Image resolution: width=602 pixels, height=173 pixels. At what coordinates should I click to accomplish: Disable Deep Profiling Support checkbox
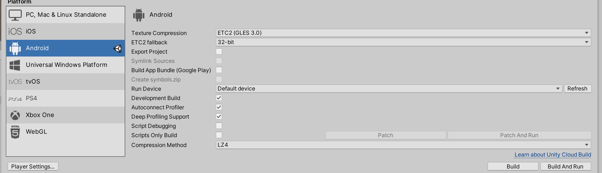pos(219,116)
